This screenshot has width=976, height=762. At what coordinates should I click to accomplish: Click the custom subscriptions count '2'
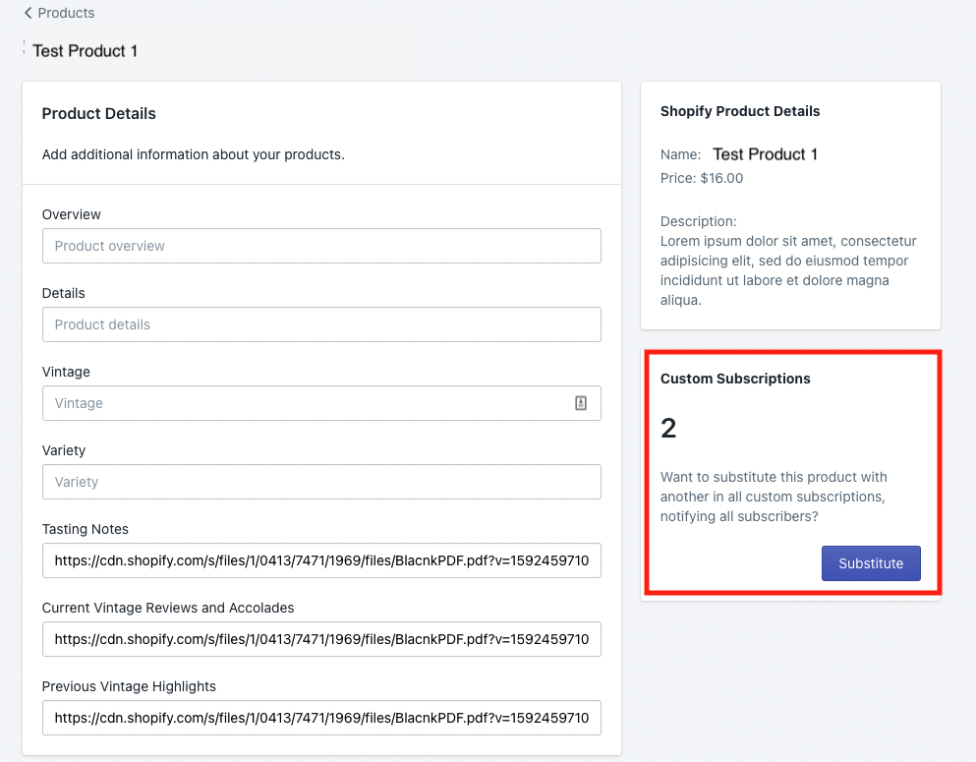click(x=668, y=429)
